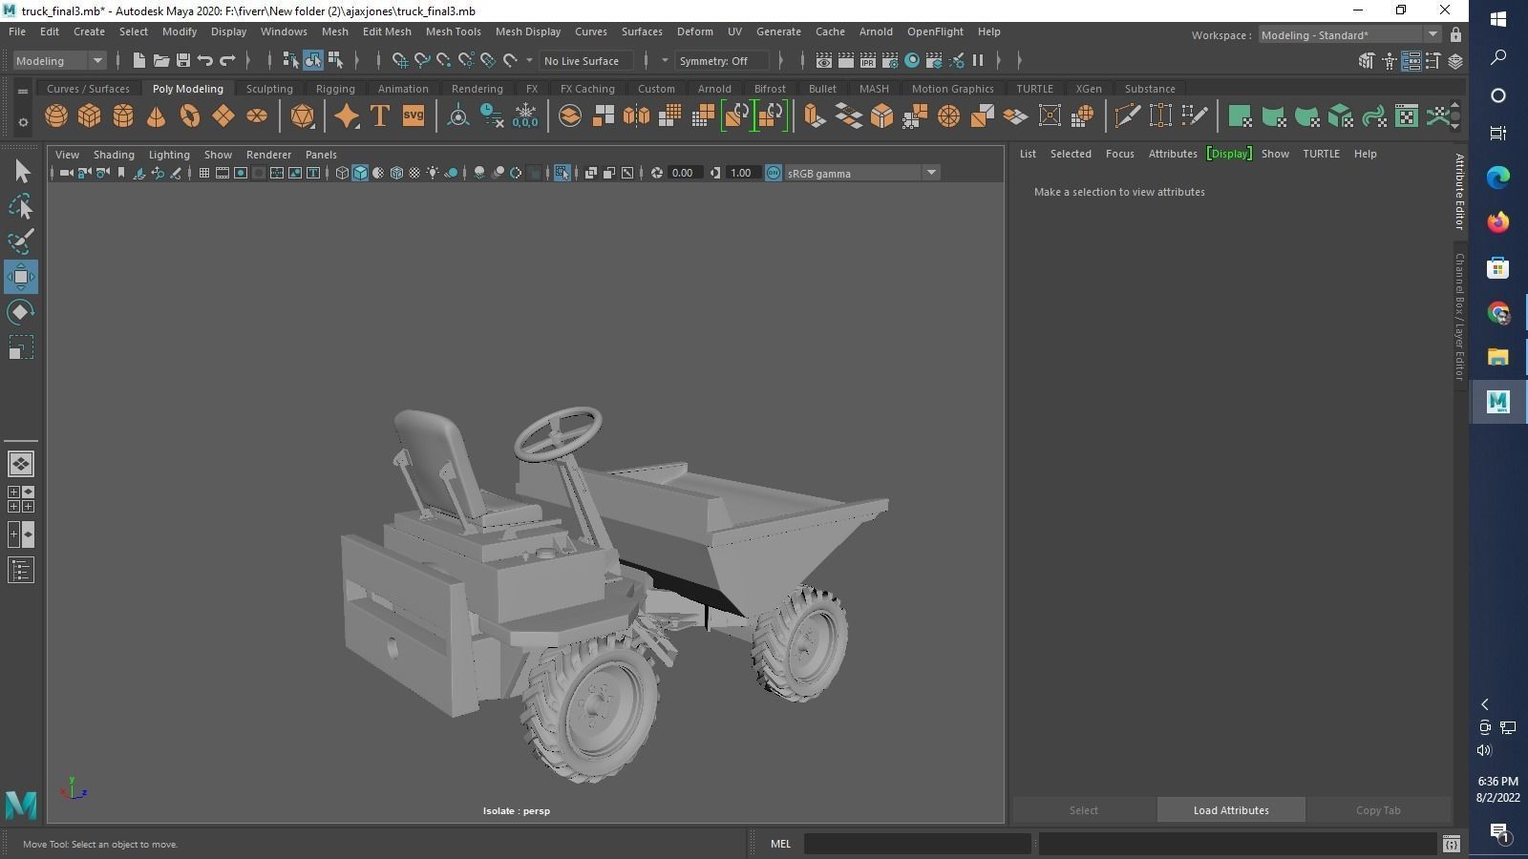Click the gamma value field 1.00
The width and height of the screenshot is (1528, 859).
[741, 173]
